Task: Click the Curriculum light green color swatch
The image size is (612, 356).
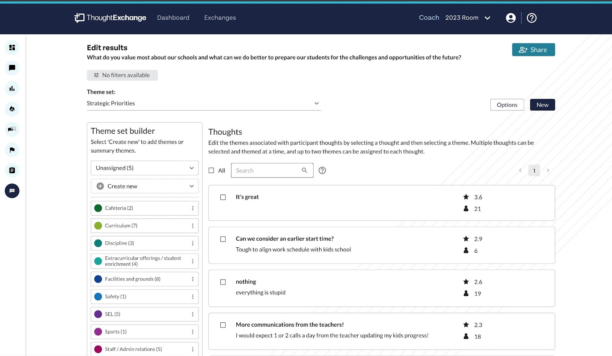Action: click(x=98, y=226)
